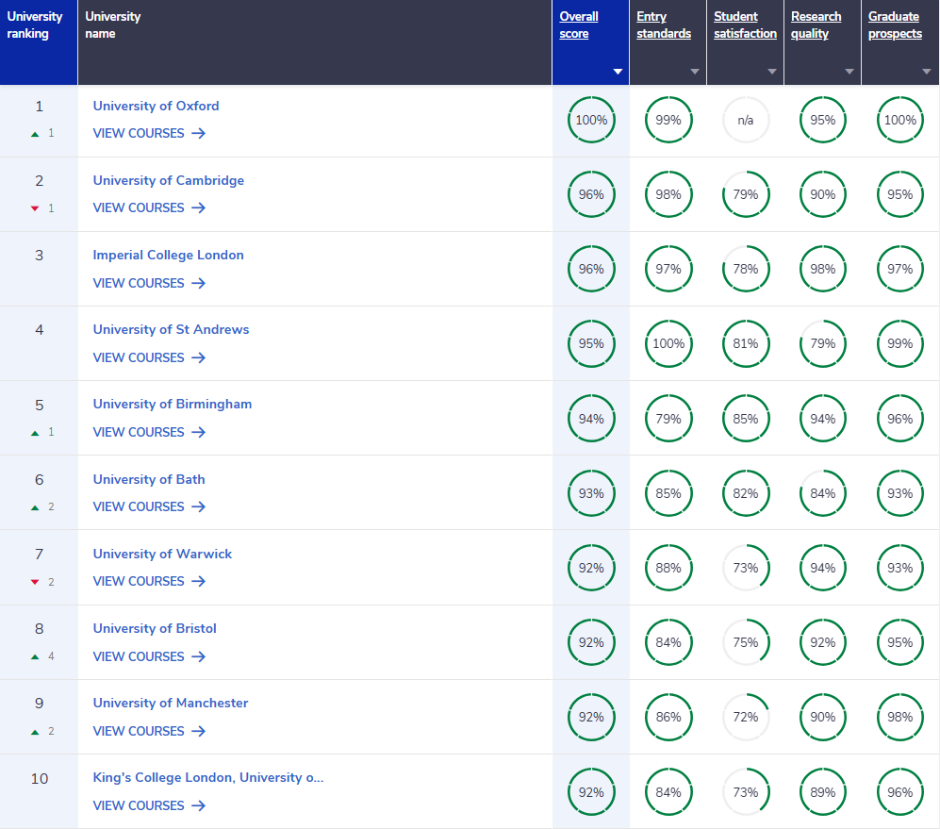Click Manchester's 98% graduate prospects ring

pyautogui.click(x=900, y=718)
